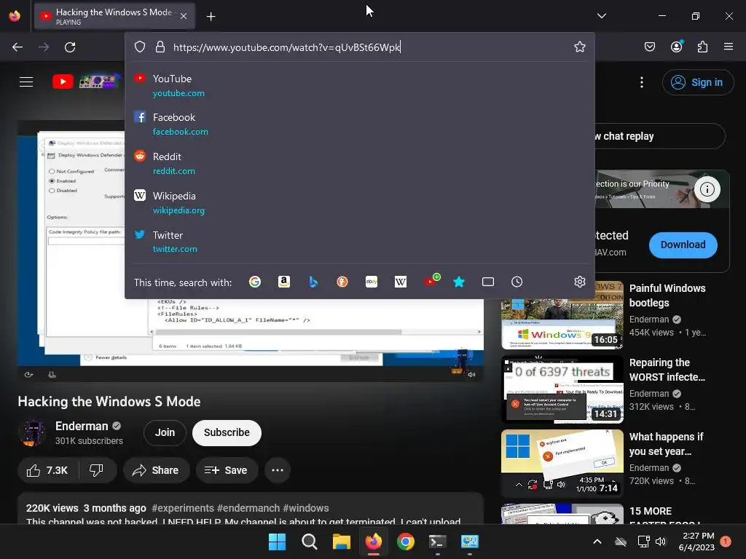
Task: Open taskbar Search magnifier
Action: tap(309, 542)
